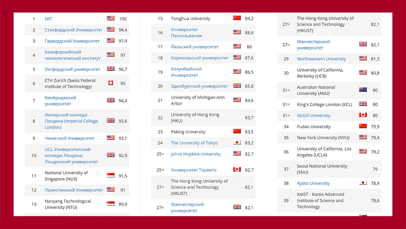This screenshot has width=406, height=229.
Task: Select the Australian flag beside Australian National University
Action: 363,90
